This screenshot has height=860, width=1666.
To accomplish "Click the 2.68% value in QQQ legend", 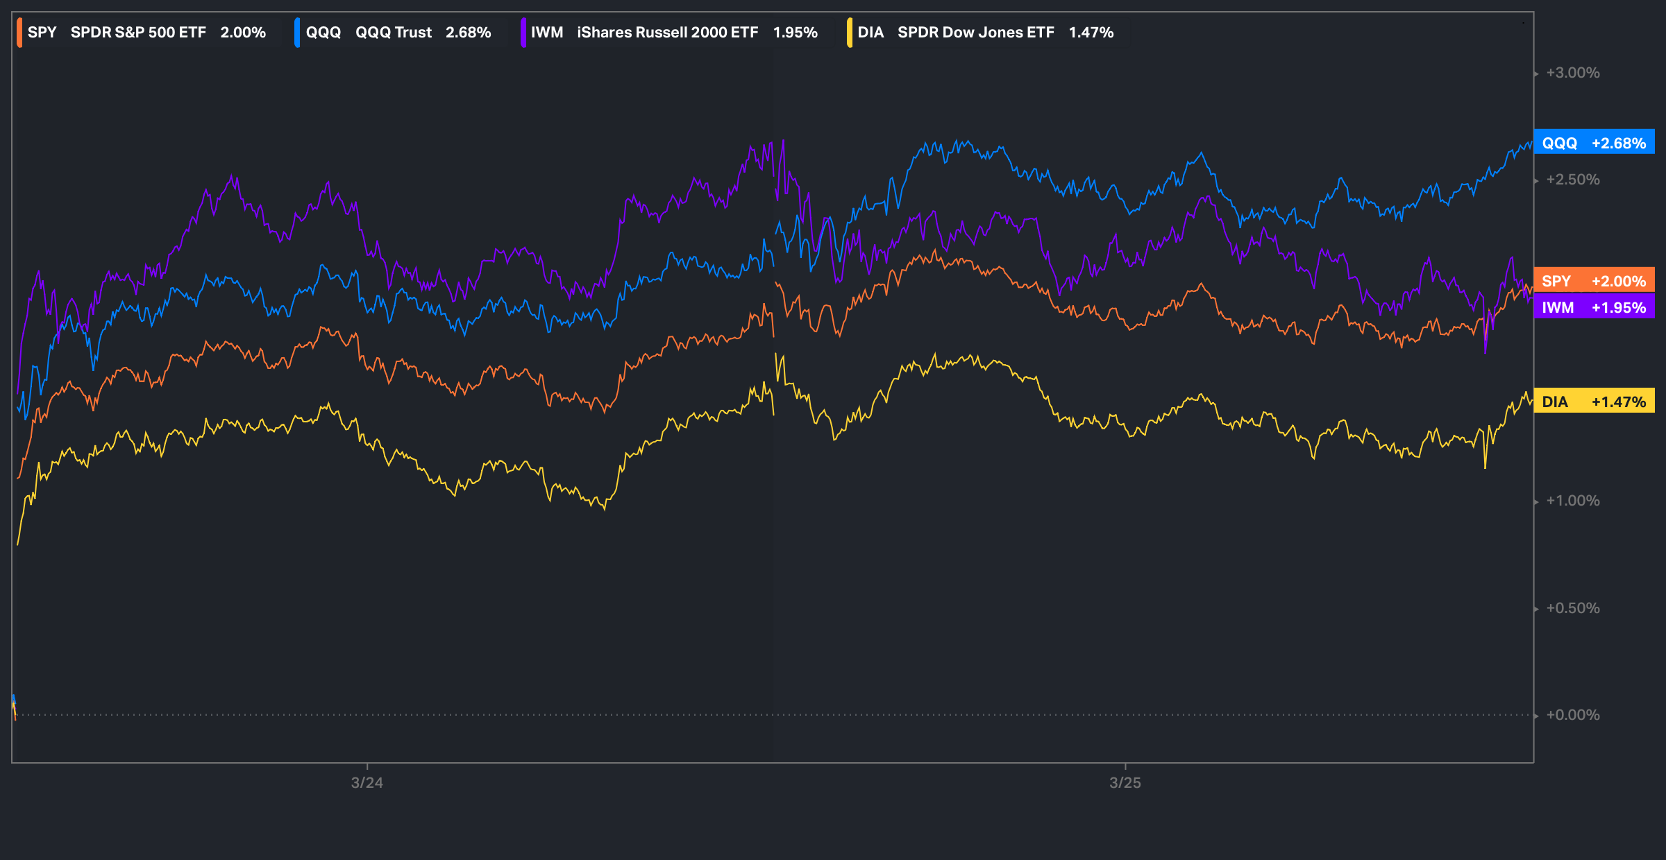I will 468,33.
